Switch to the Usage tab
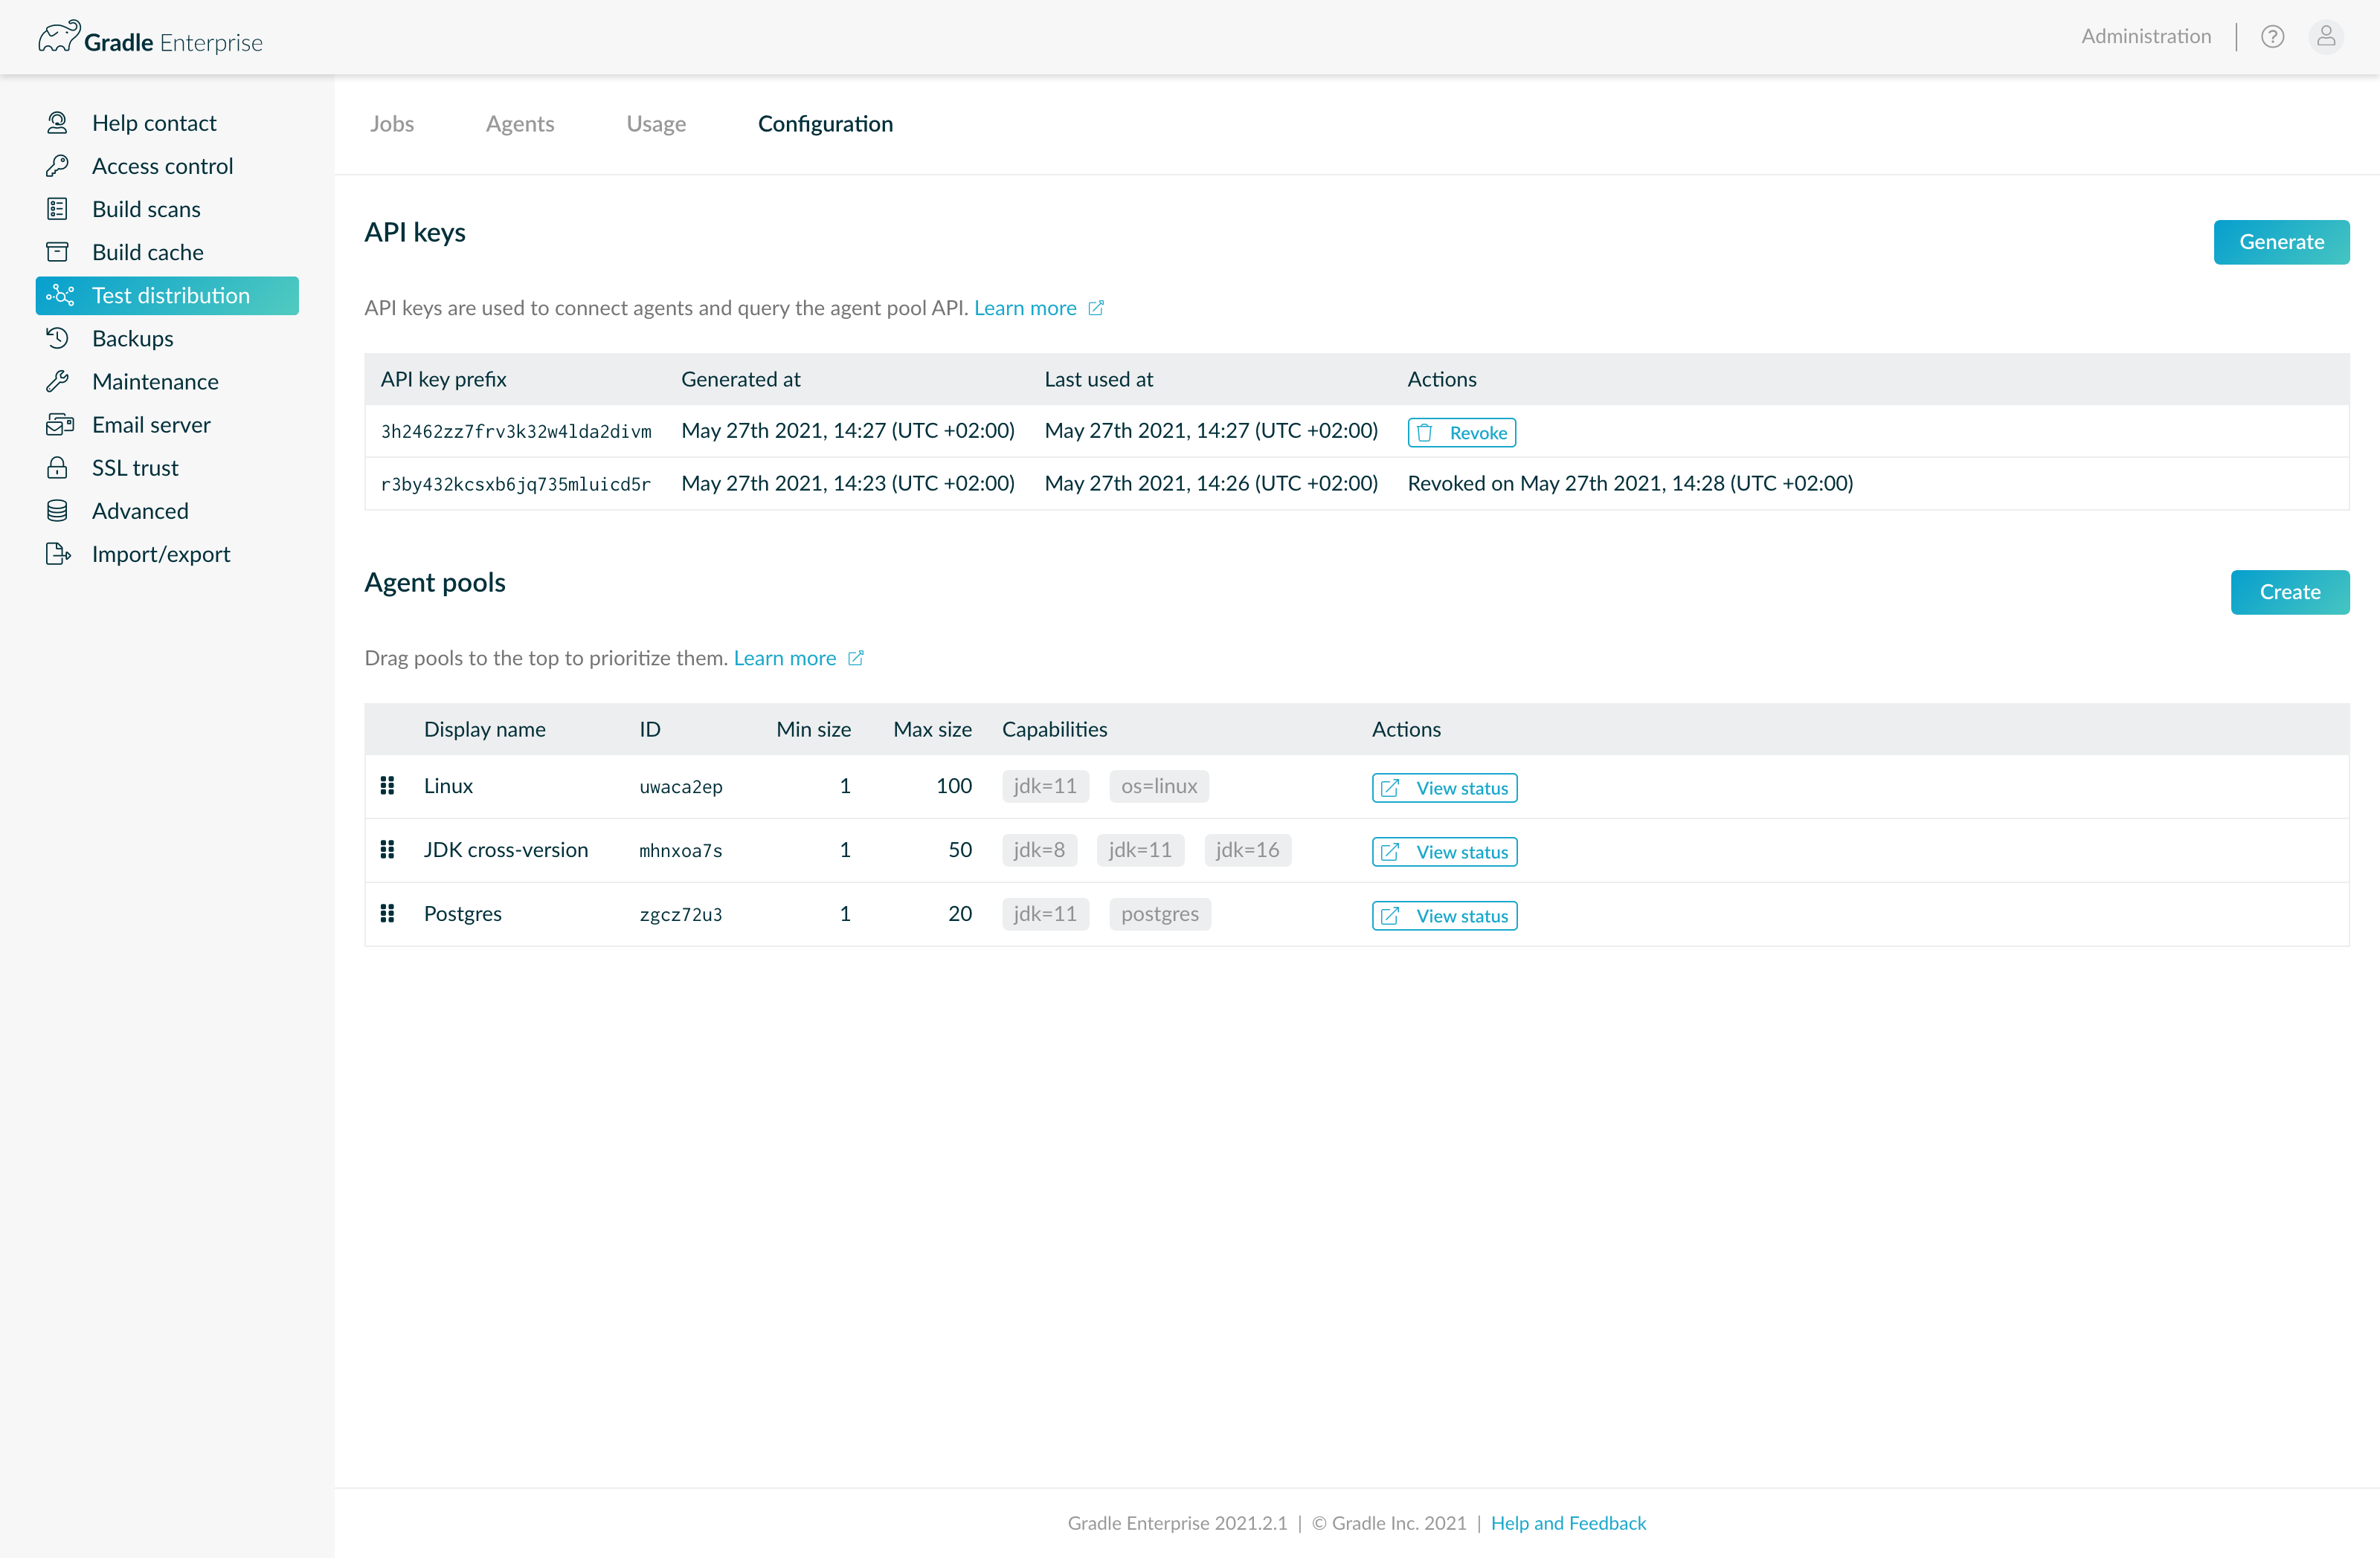Screen dimensions: 2380x1558 click(656, 123)
